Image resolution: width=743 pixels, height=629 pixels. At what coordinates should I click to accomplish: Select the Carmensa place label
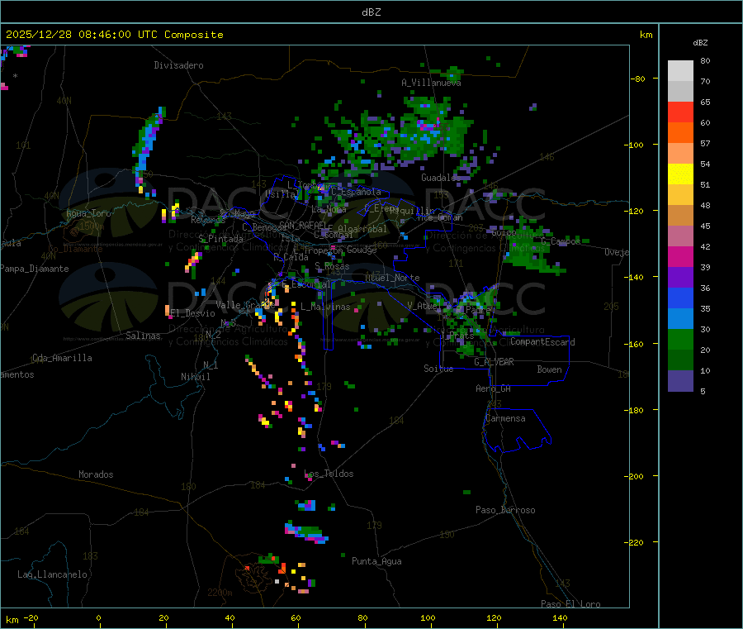coord(505,418)
